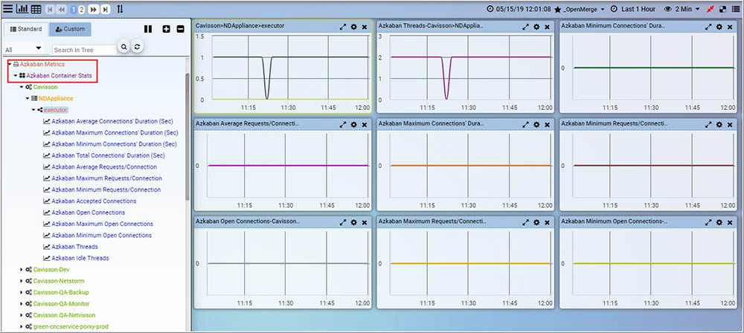Click the tree panel vertical scrollbar

click(x=187, y=137)
